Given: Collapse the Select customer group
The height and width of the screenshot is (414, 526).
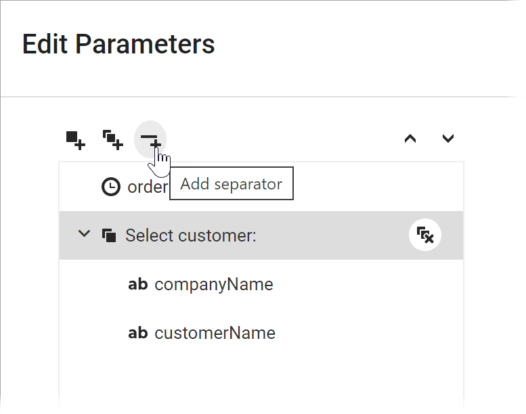Looking at the screenshot, I should [x=84, y=234].
